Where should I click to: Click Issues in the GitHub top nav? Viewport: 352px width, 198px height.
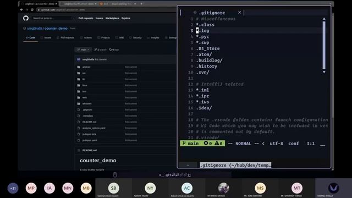coord(99,18)
